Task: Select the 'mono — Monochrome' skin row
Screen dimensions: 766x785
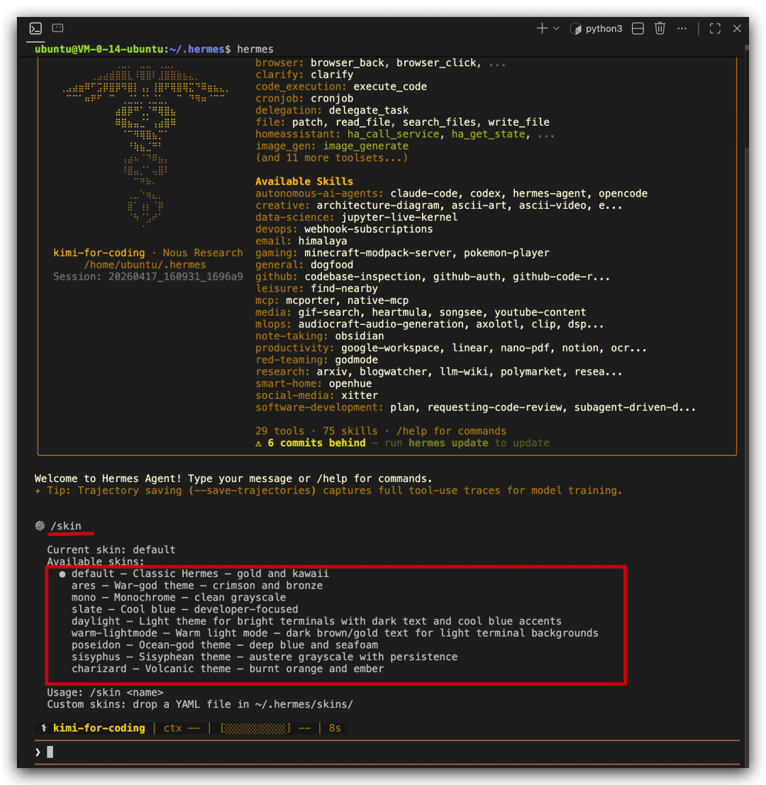Action: point(179,597)
